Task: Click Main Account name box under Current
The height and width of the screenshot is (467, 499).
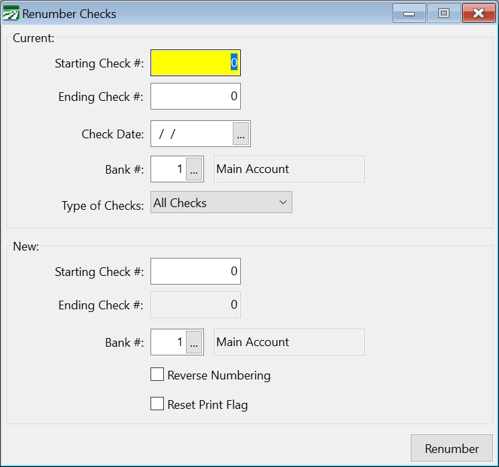Action: (289, 170)
